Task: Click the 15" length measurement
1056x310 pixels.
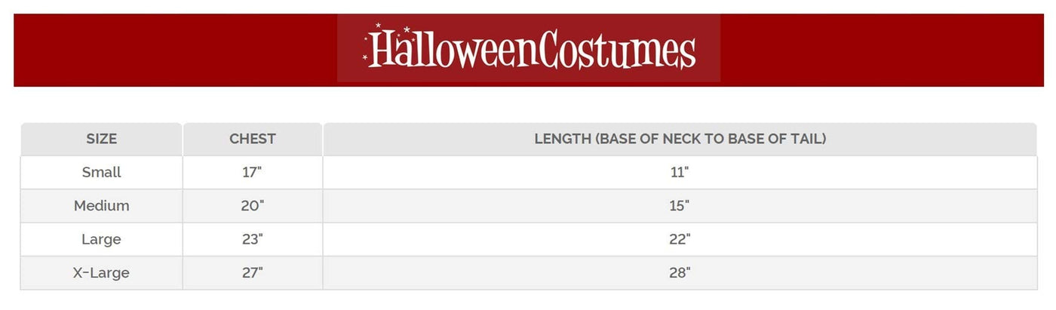Action: 680,206
